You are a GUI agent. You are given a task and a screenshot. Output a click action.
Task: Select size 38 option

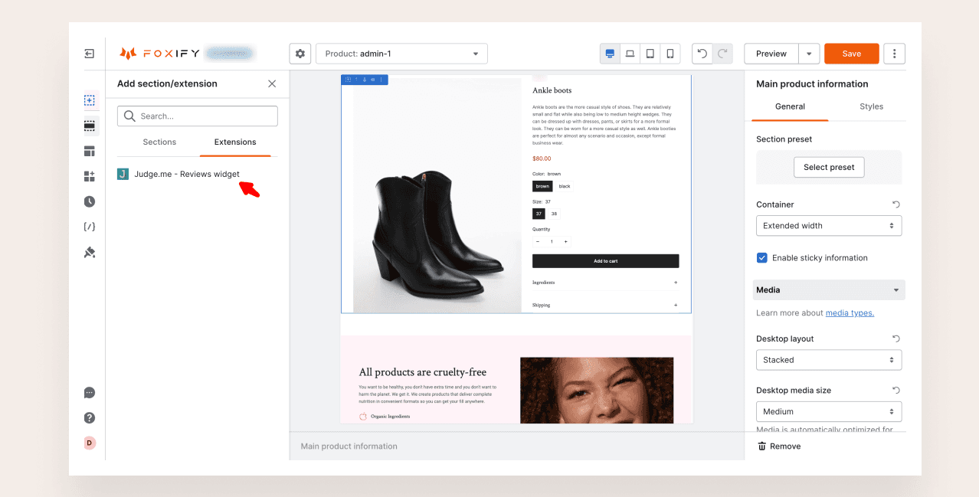(554, 214)
